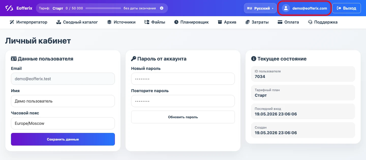The image size is (366, 160).
Task: Click the Выход logout button
Action: tap(346, 8)
